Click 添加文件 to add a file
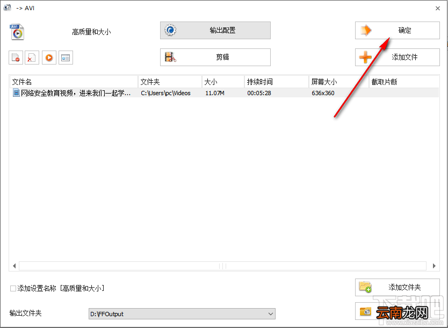 (397, 57)
